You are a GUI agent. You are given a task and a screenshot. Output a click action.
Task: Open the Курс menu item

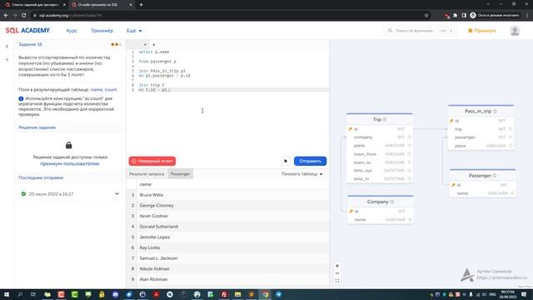[x=72, y=31]
